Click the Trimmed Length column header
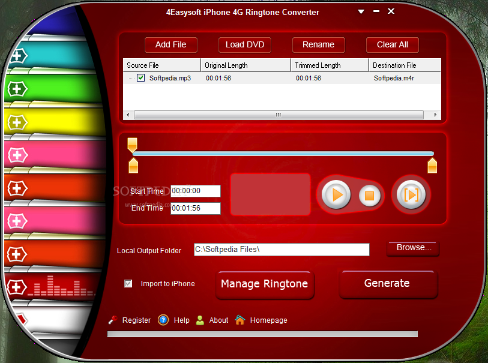The image size is (488, 363). (330, 65)
